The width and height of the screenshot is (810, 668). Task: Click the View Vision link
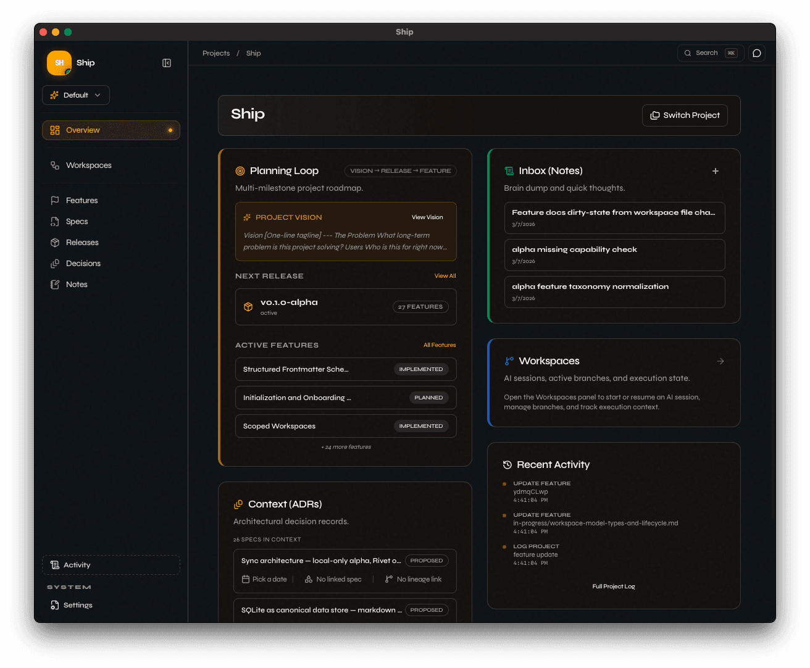tap(427, 217)
